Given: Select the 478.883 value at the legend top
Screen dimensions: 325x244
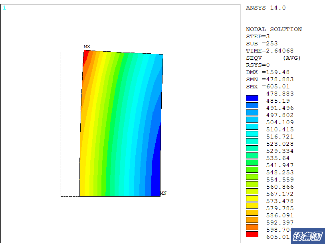Looking at the screenshot, I should click(279, 94).
